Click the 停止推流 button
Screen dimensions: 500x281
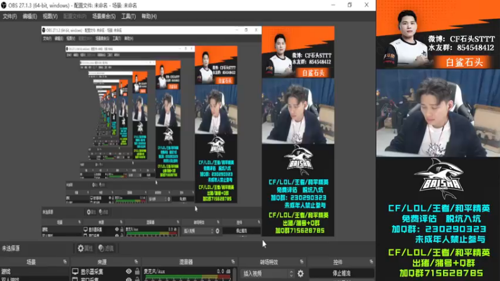(341, 274)
